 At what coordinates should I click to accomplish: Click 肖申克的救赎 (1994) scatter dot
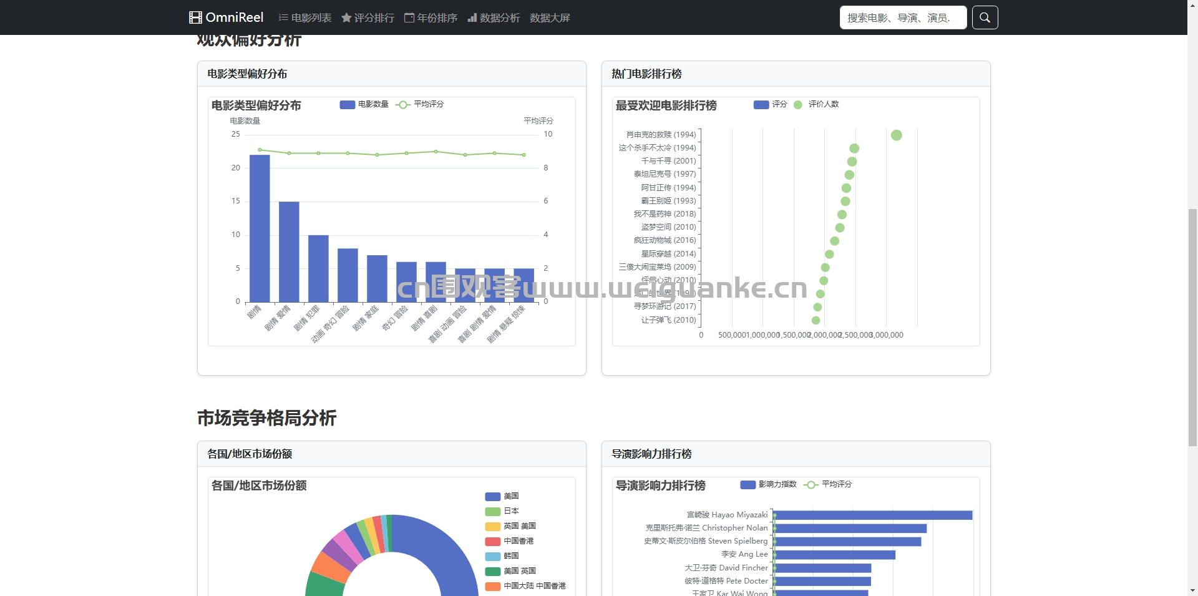897,135
